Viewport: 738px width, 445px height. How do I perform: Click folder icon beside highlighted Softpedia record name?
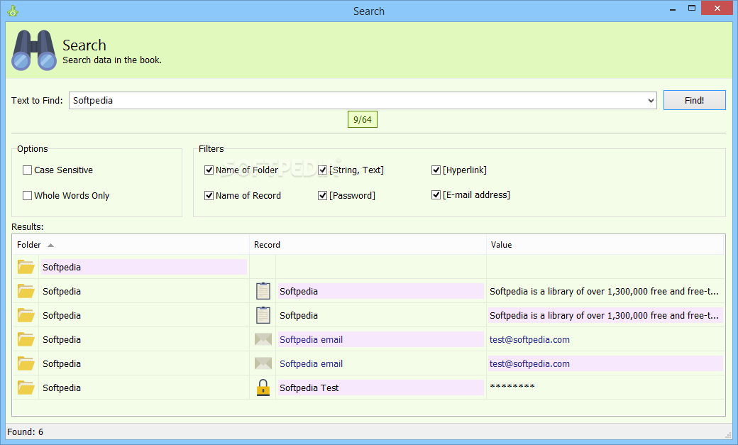point(26,291)
